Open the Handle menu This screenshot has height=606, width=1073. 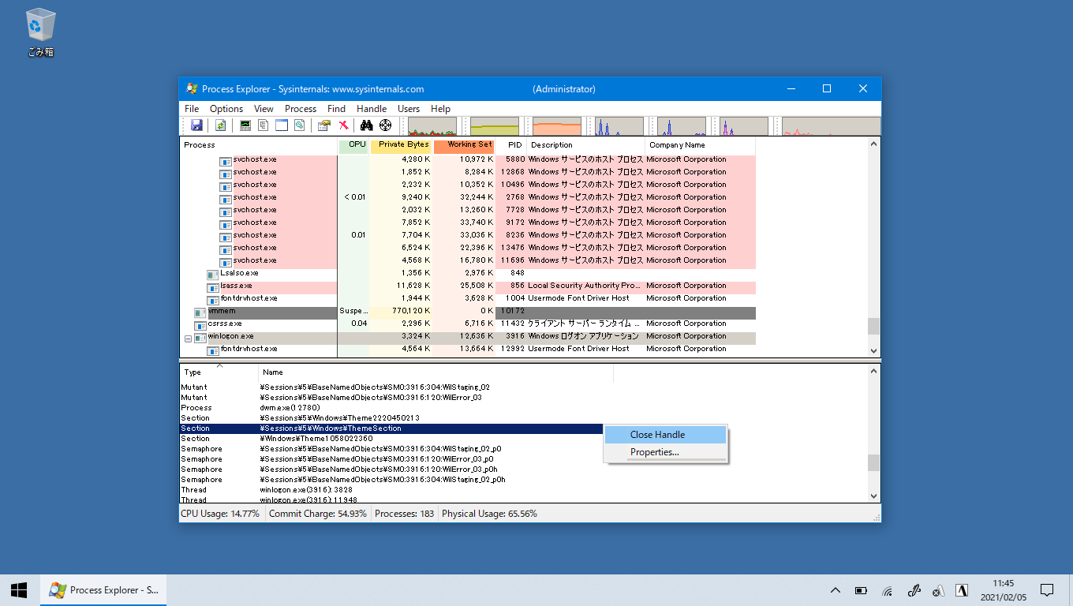[372, 109]
